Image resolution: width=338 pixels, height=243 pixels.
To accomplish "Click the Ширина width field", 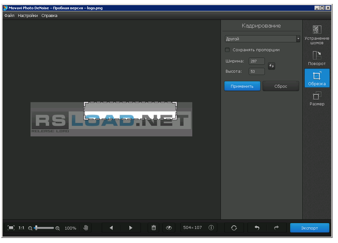I will [256, 61].
